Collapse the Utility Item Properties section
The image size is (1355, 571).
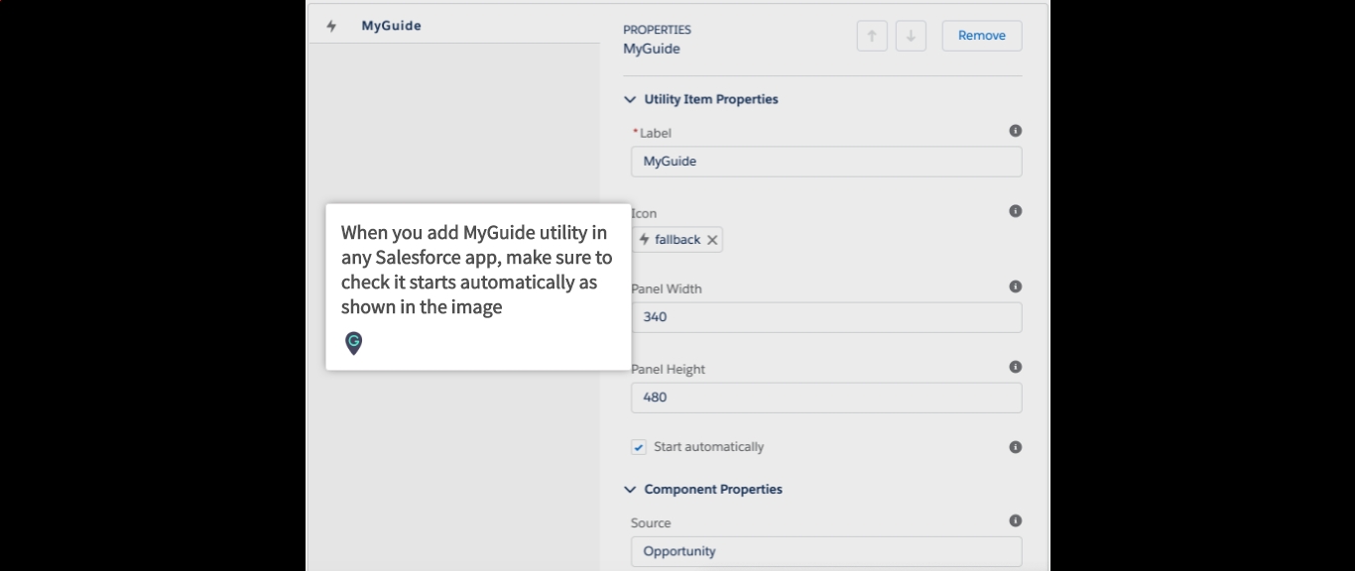pos(630,99)
